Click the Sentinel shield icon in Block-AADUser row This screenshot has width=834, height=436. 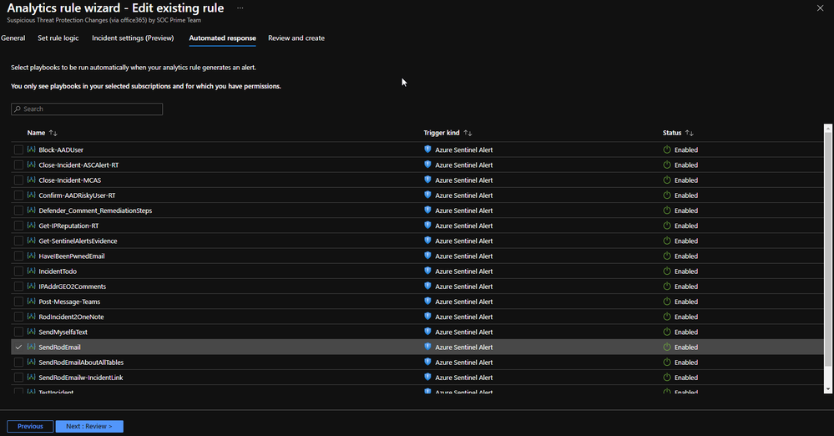coord(427,150)
